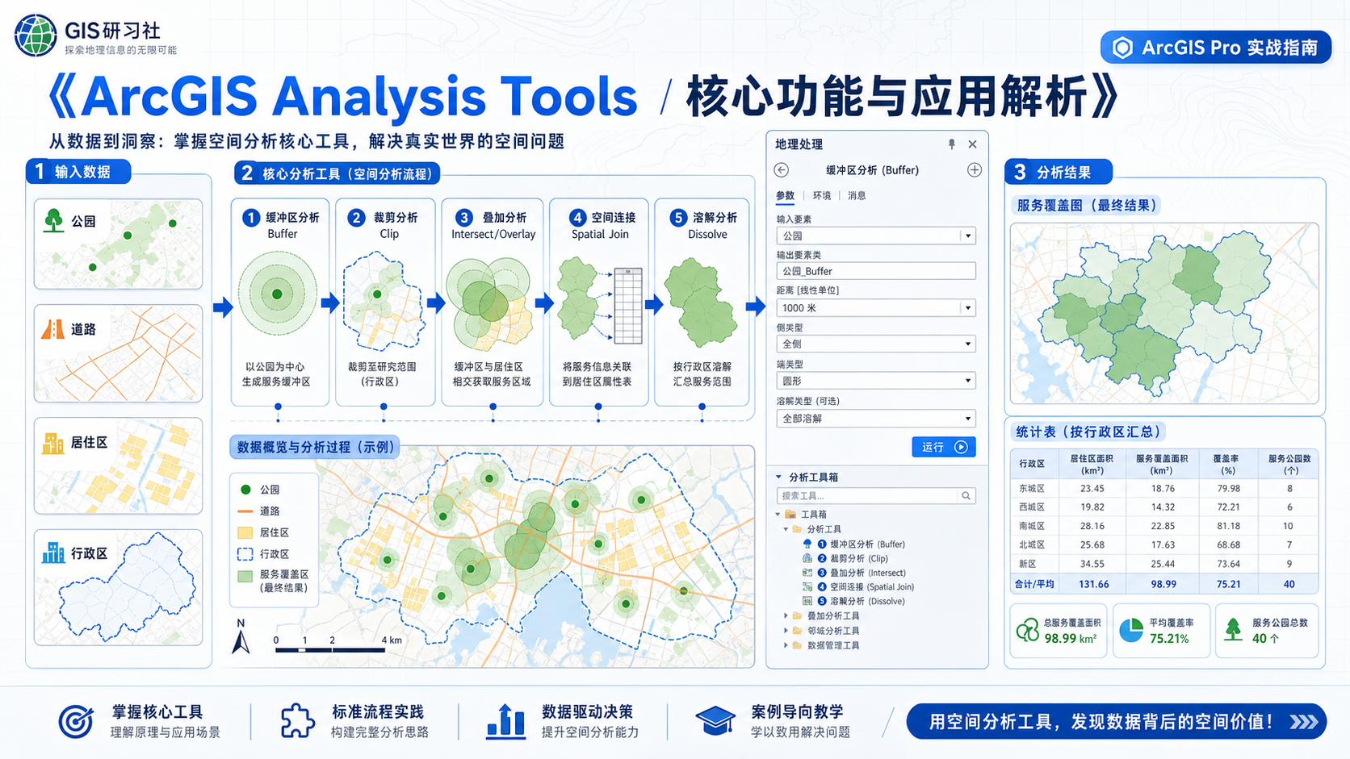Open the distance unit dropdown showing 1000 米

967,307
